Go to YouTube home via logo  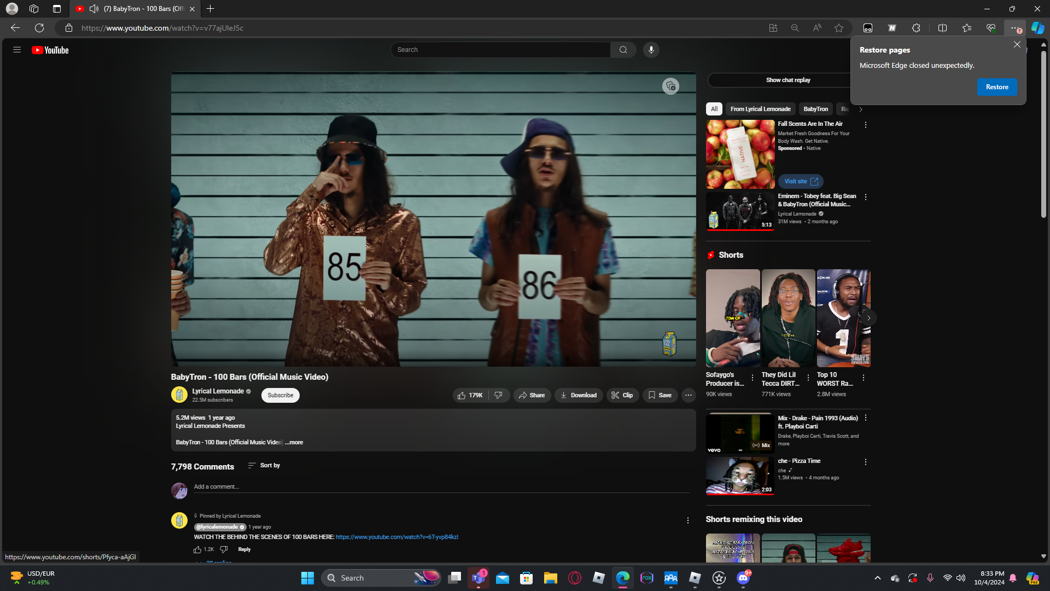50,50
